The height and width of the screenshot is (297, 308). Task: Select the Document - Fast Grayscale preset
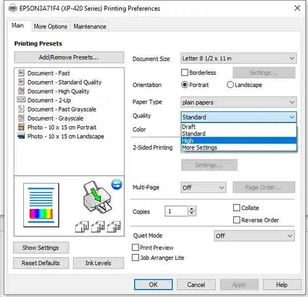click(x=62, y=109)
